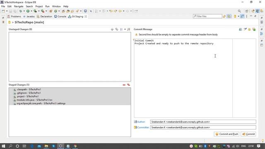Viewport: 265px width, 149px height.
Task: Toggle Link with Editor and Selection
Action: [x=229, y=17]
